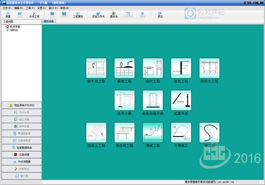Open the 模板工程 formwork module
This screenshot has width=265, height=185.
click(x=124, y=68)
